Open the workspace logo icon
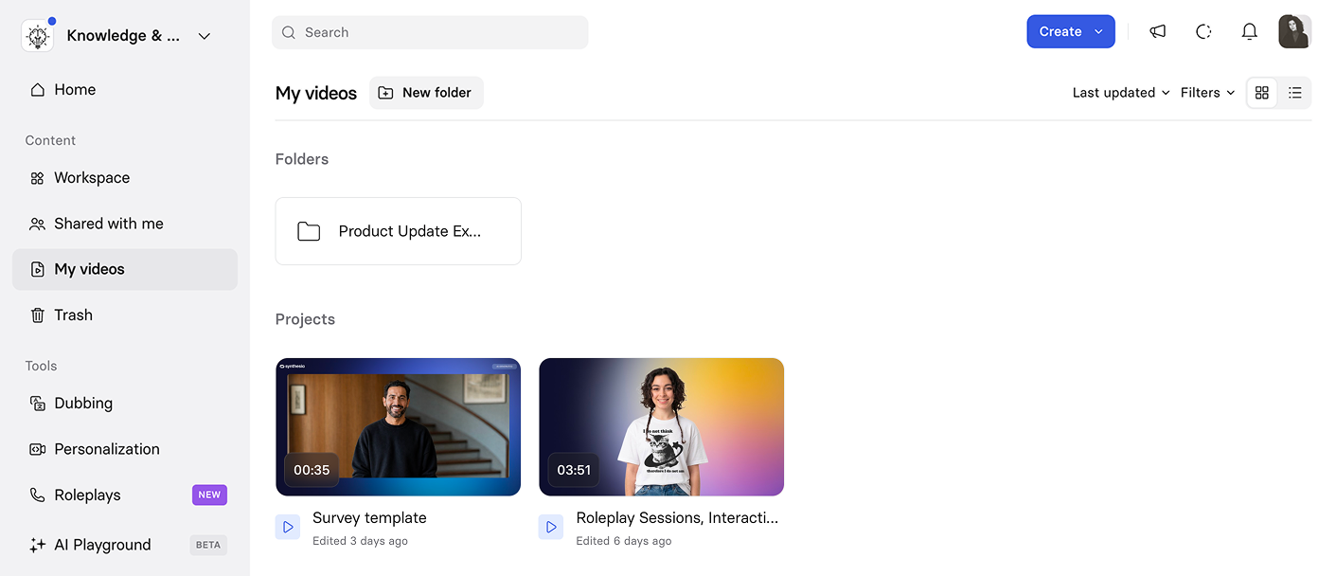The width and height of the screenshot is (1336, 576). 38,36
